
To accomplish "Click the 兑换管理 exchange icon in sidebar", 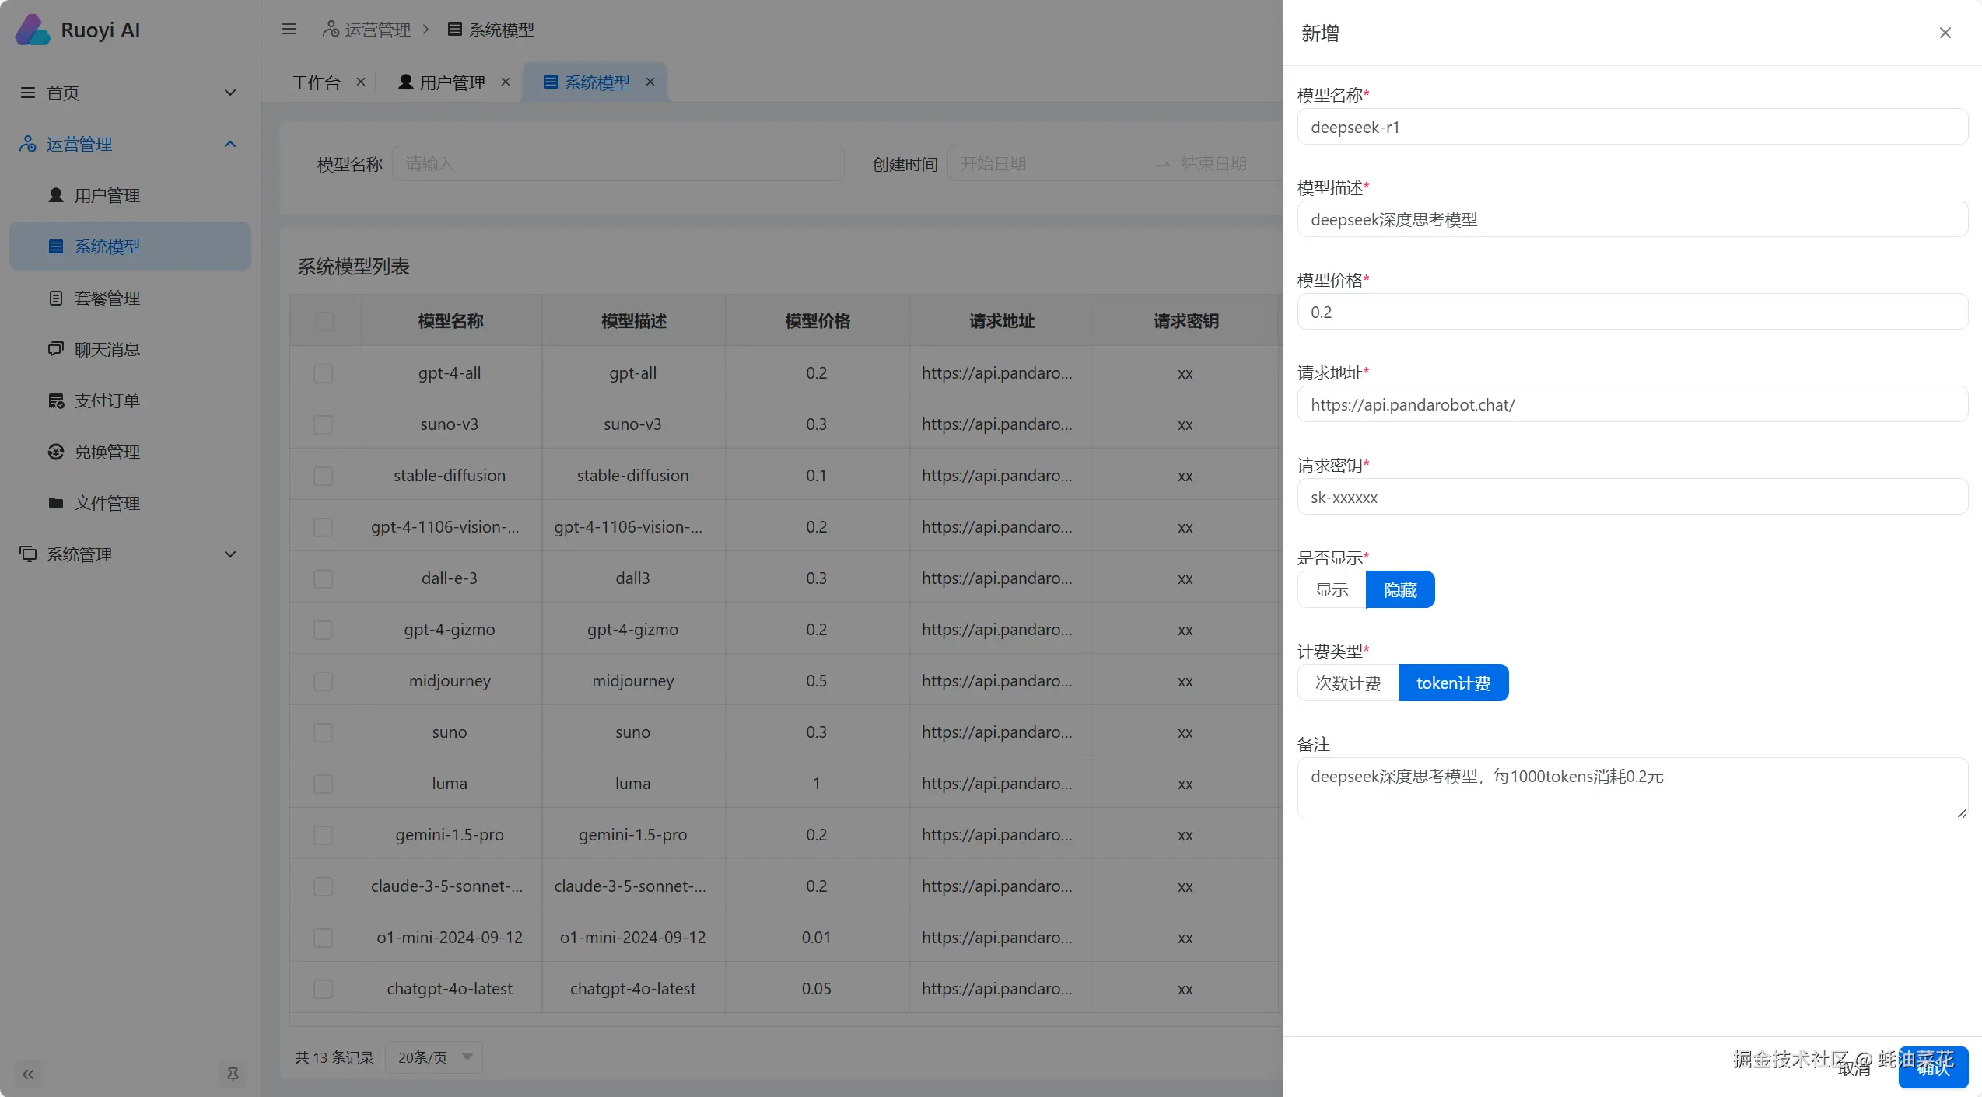I will tap(56, 452).
